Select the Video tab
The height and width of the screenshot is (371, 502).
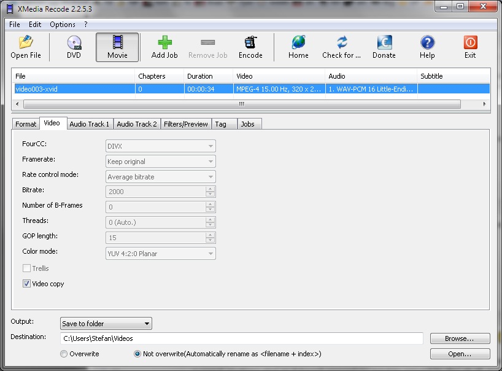(x=52, y=123)
